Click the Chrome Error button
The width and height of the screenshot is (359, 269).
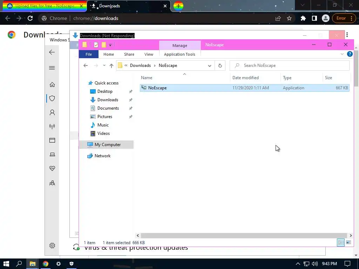(344, 18)
